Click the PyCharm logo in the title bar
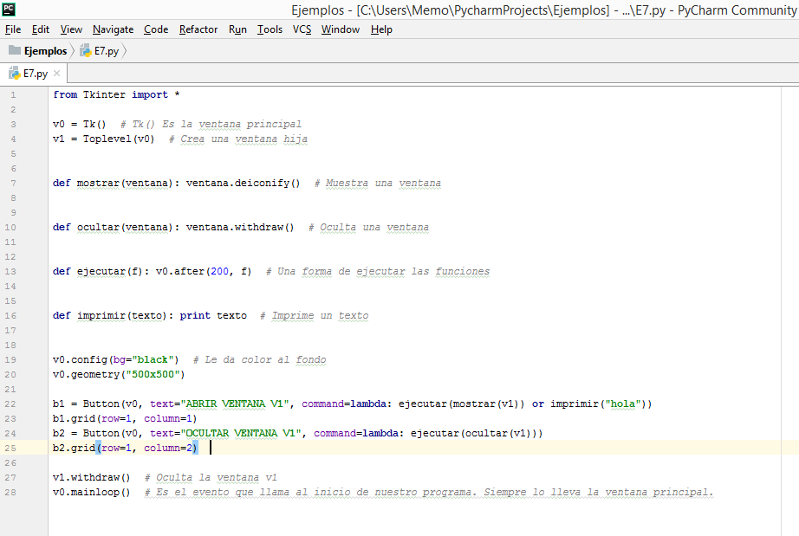 [9, 8]
